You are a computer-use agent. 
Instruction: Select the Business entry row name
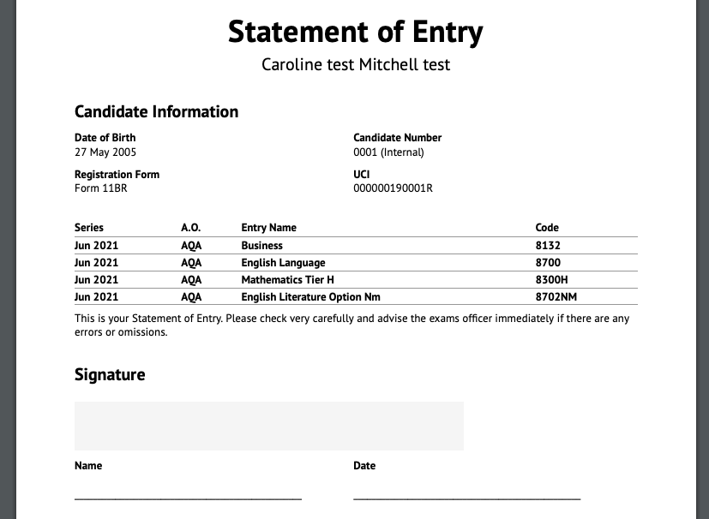coord(261,245)
